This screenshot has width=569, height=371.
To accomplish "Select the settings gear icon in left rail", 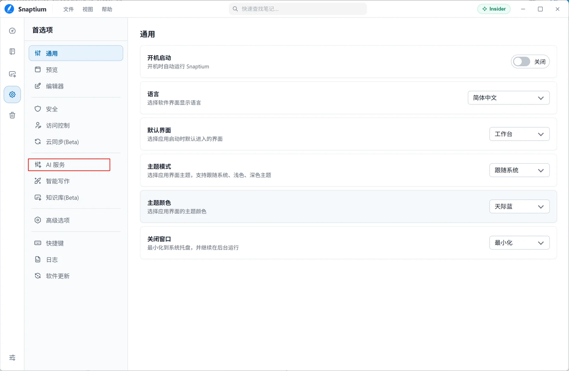I will point(12,95).
